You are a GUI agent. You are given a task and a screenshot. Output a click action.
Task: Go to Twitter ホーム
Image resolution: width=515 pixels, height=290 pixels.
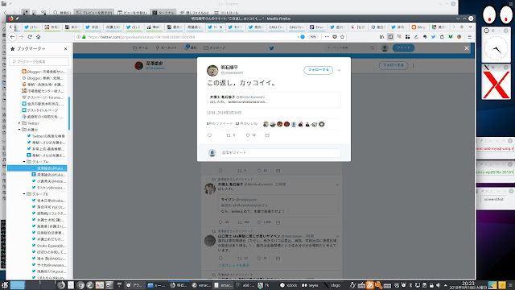[x=140, y=48]
